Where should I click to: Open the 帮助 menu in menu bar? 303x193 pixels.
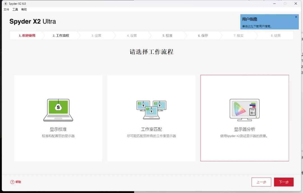[x=24, y=10]
